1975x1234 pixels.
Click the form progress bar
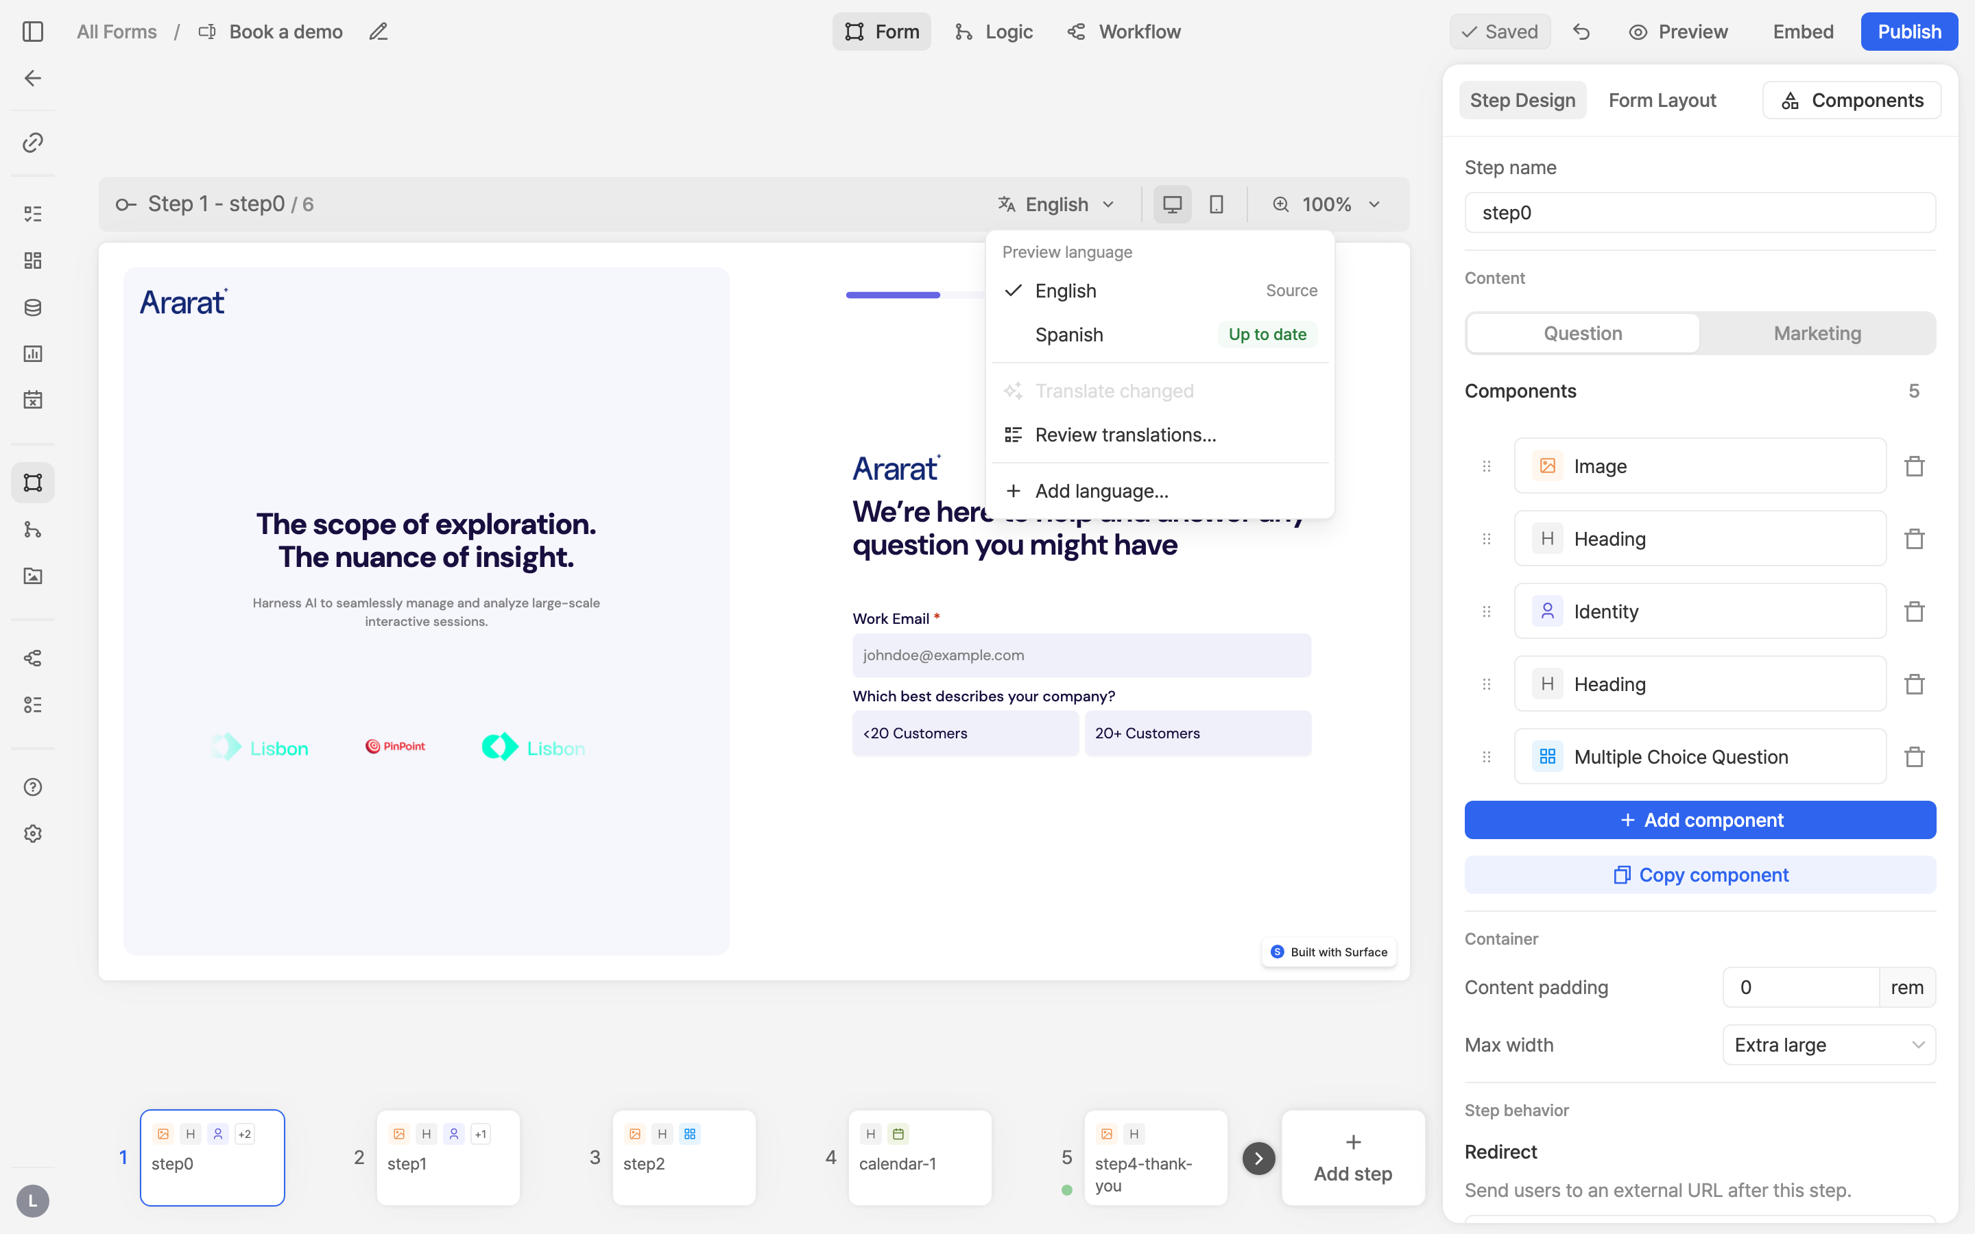pyautogui.click(x=915, y=295)
